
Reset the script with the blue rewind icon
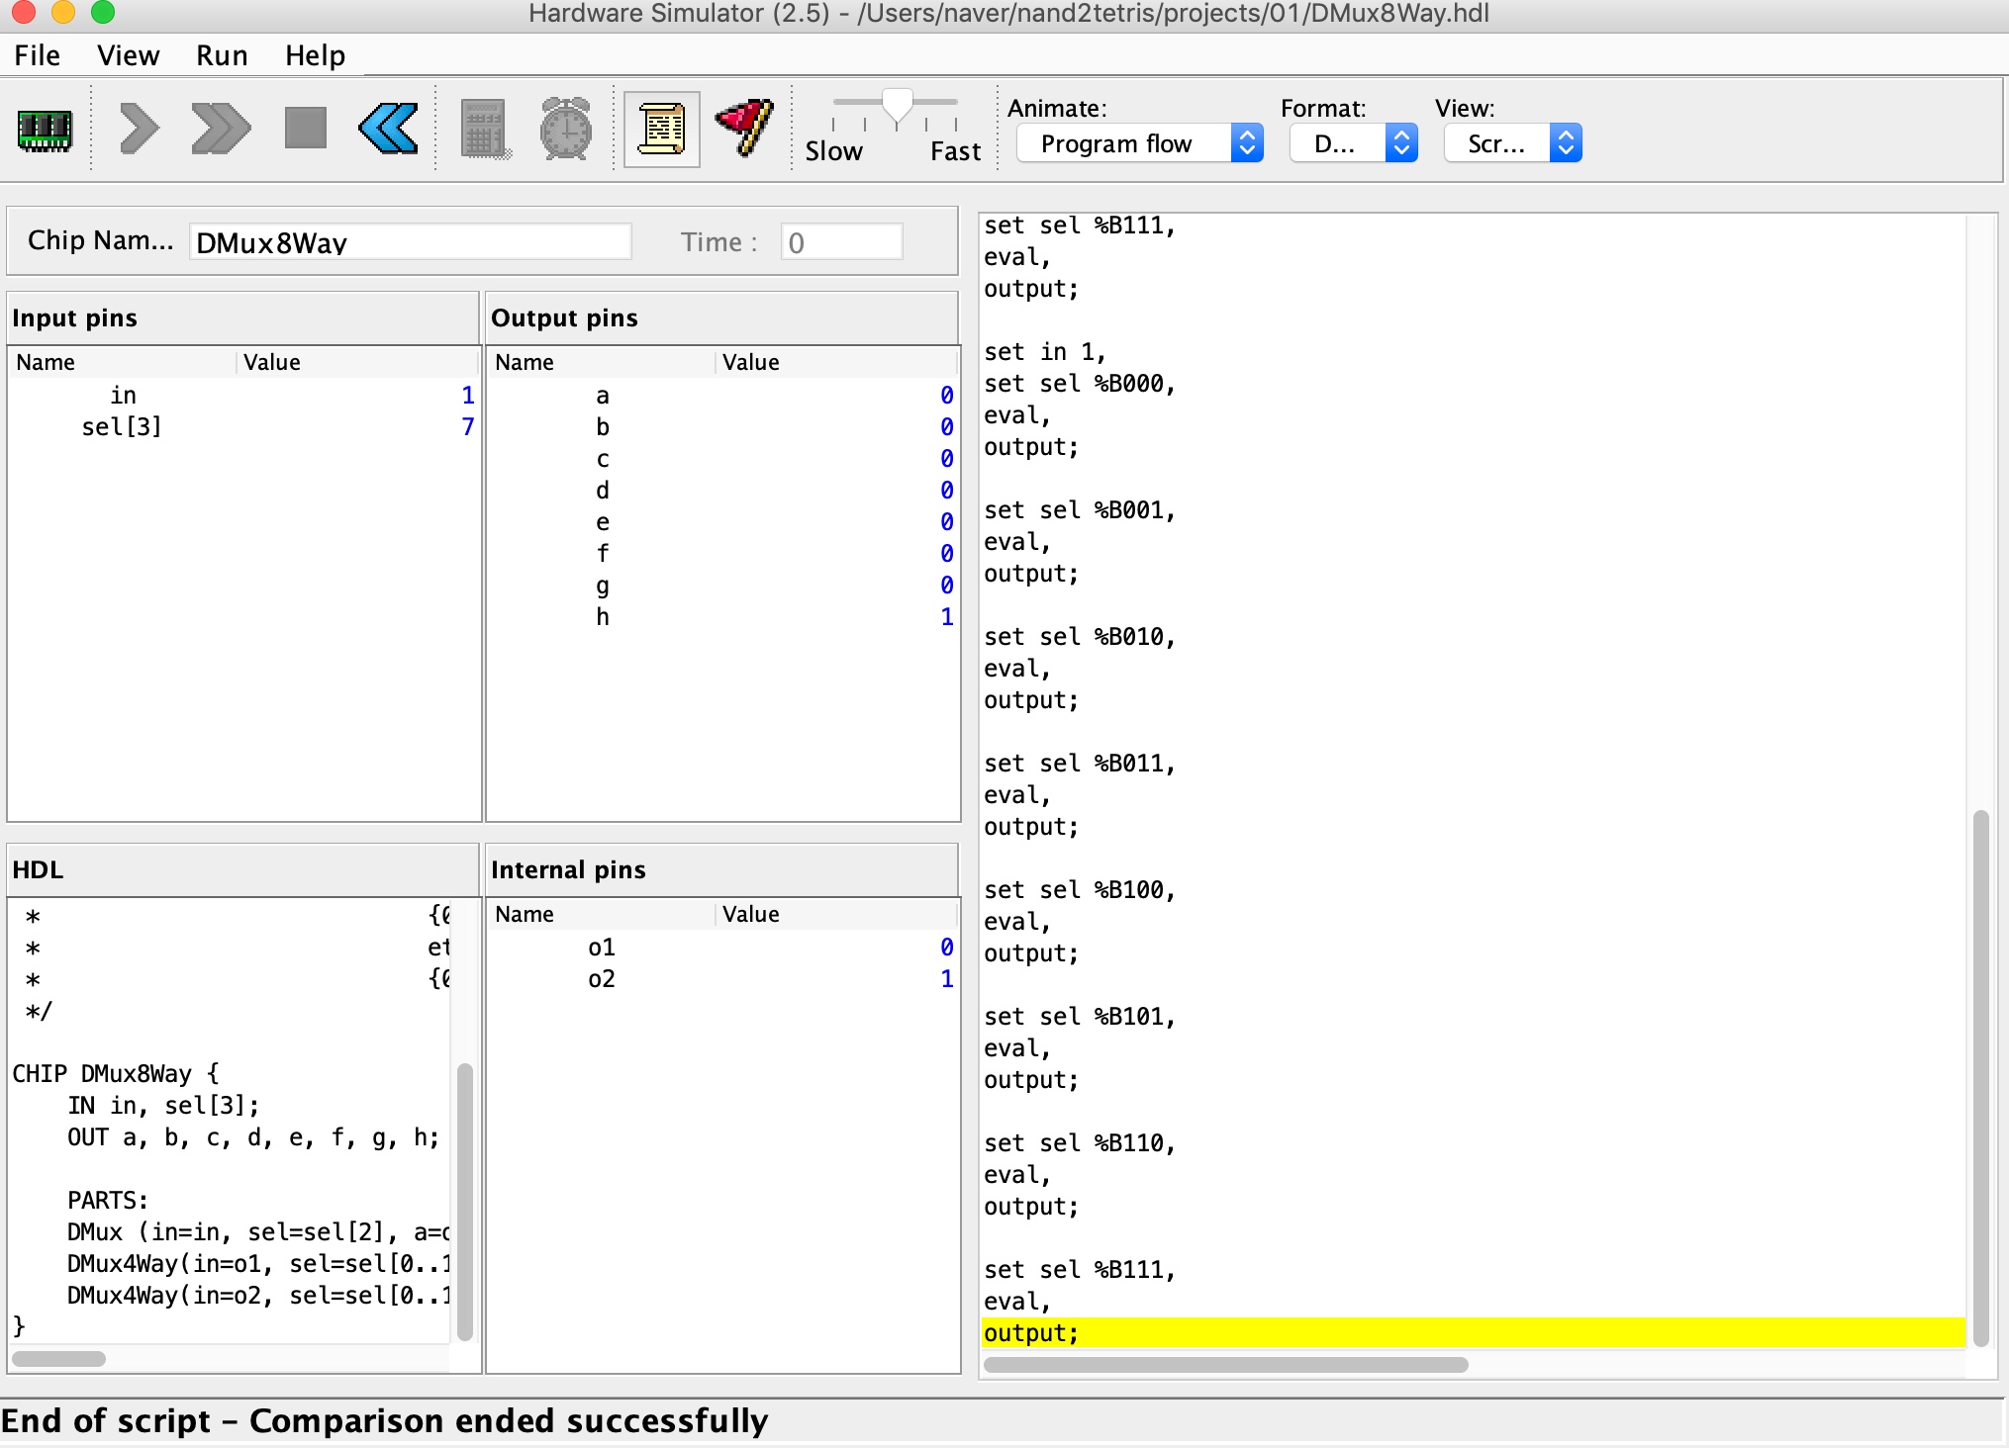[x=388, y=129]
